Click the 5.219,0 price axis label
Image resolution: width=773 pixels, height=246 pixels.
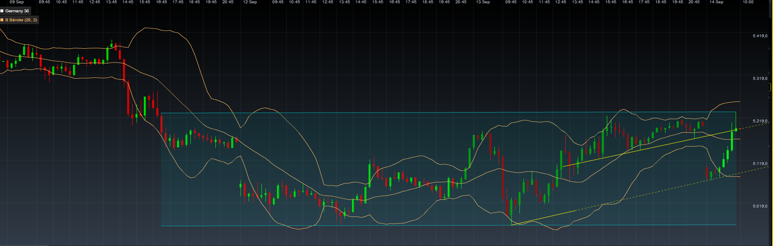point(760,121)
